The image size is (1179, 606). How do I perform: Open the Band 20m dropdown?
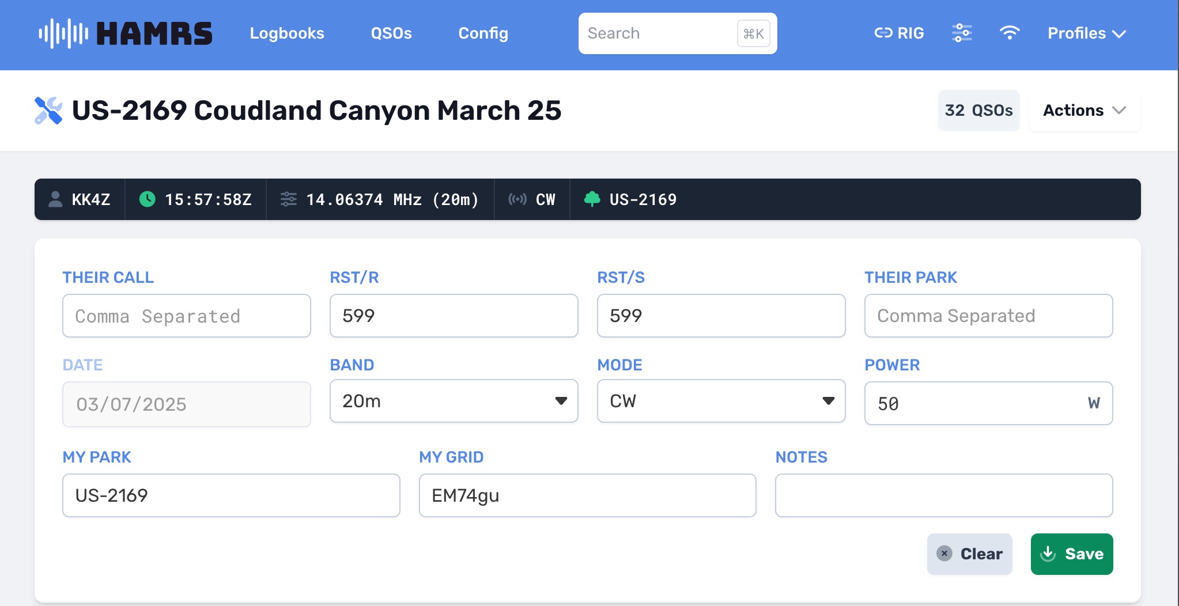454,401
